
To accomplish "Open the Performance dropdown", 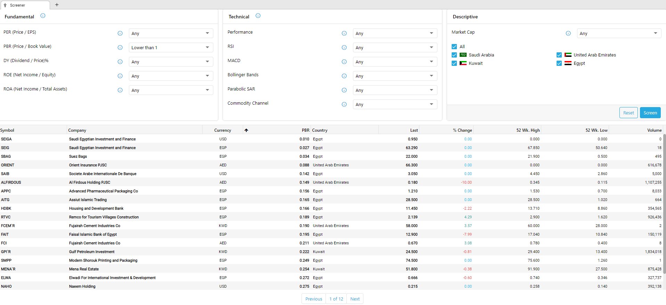I will 395,33.
